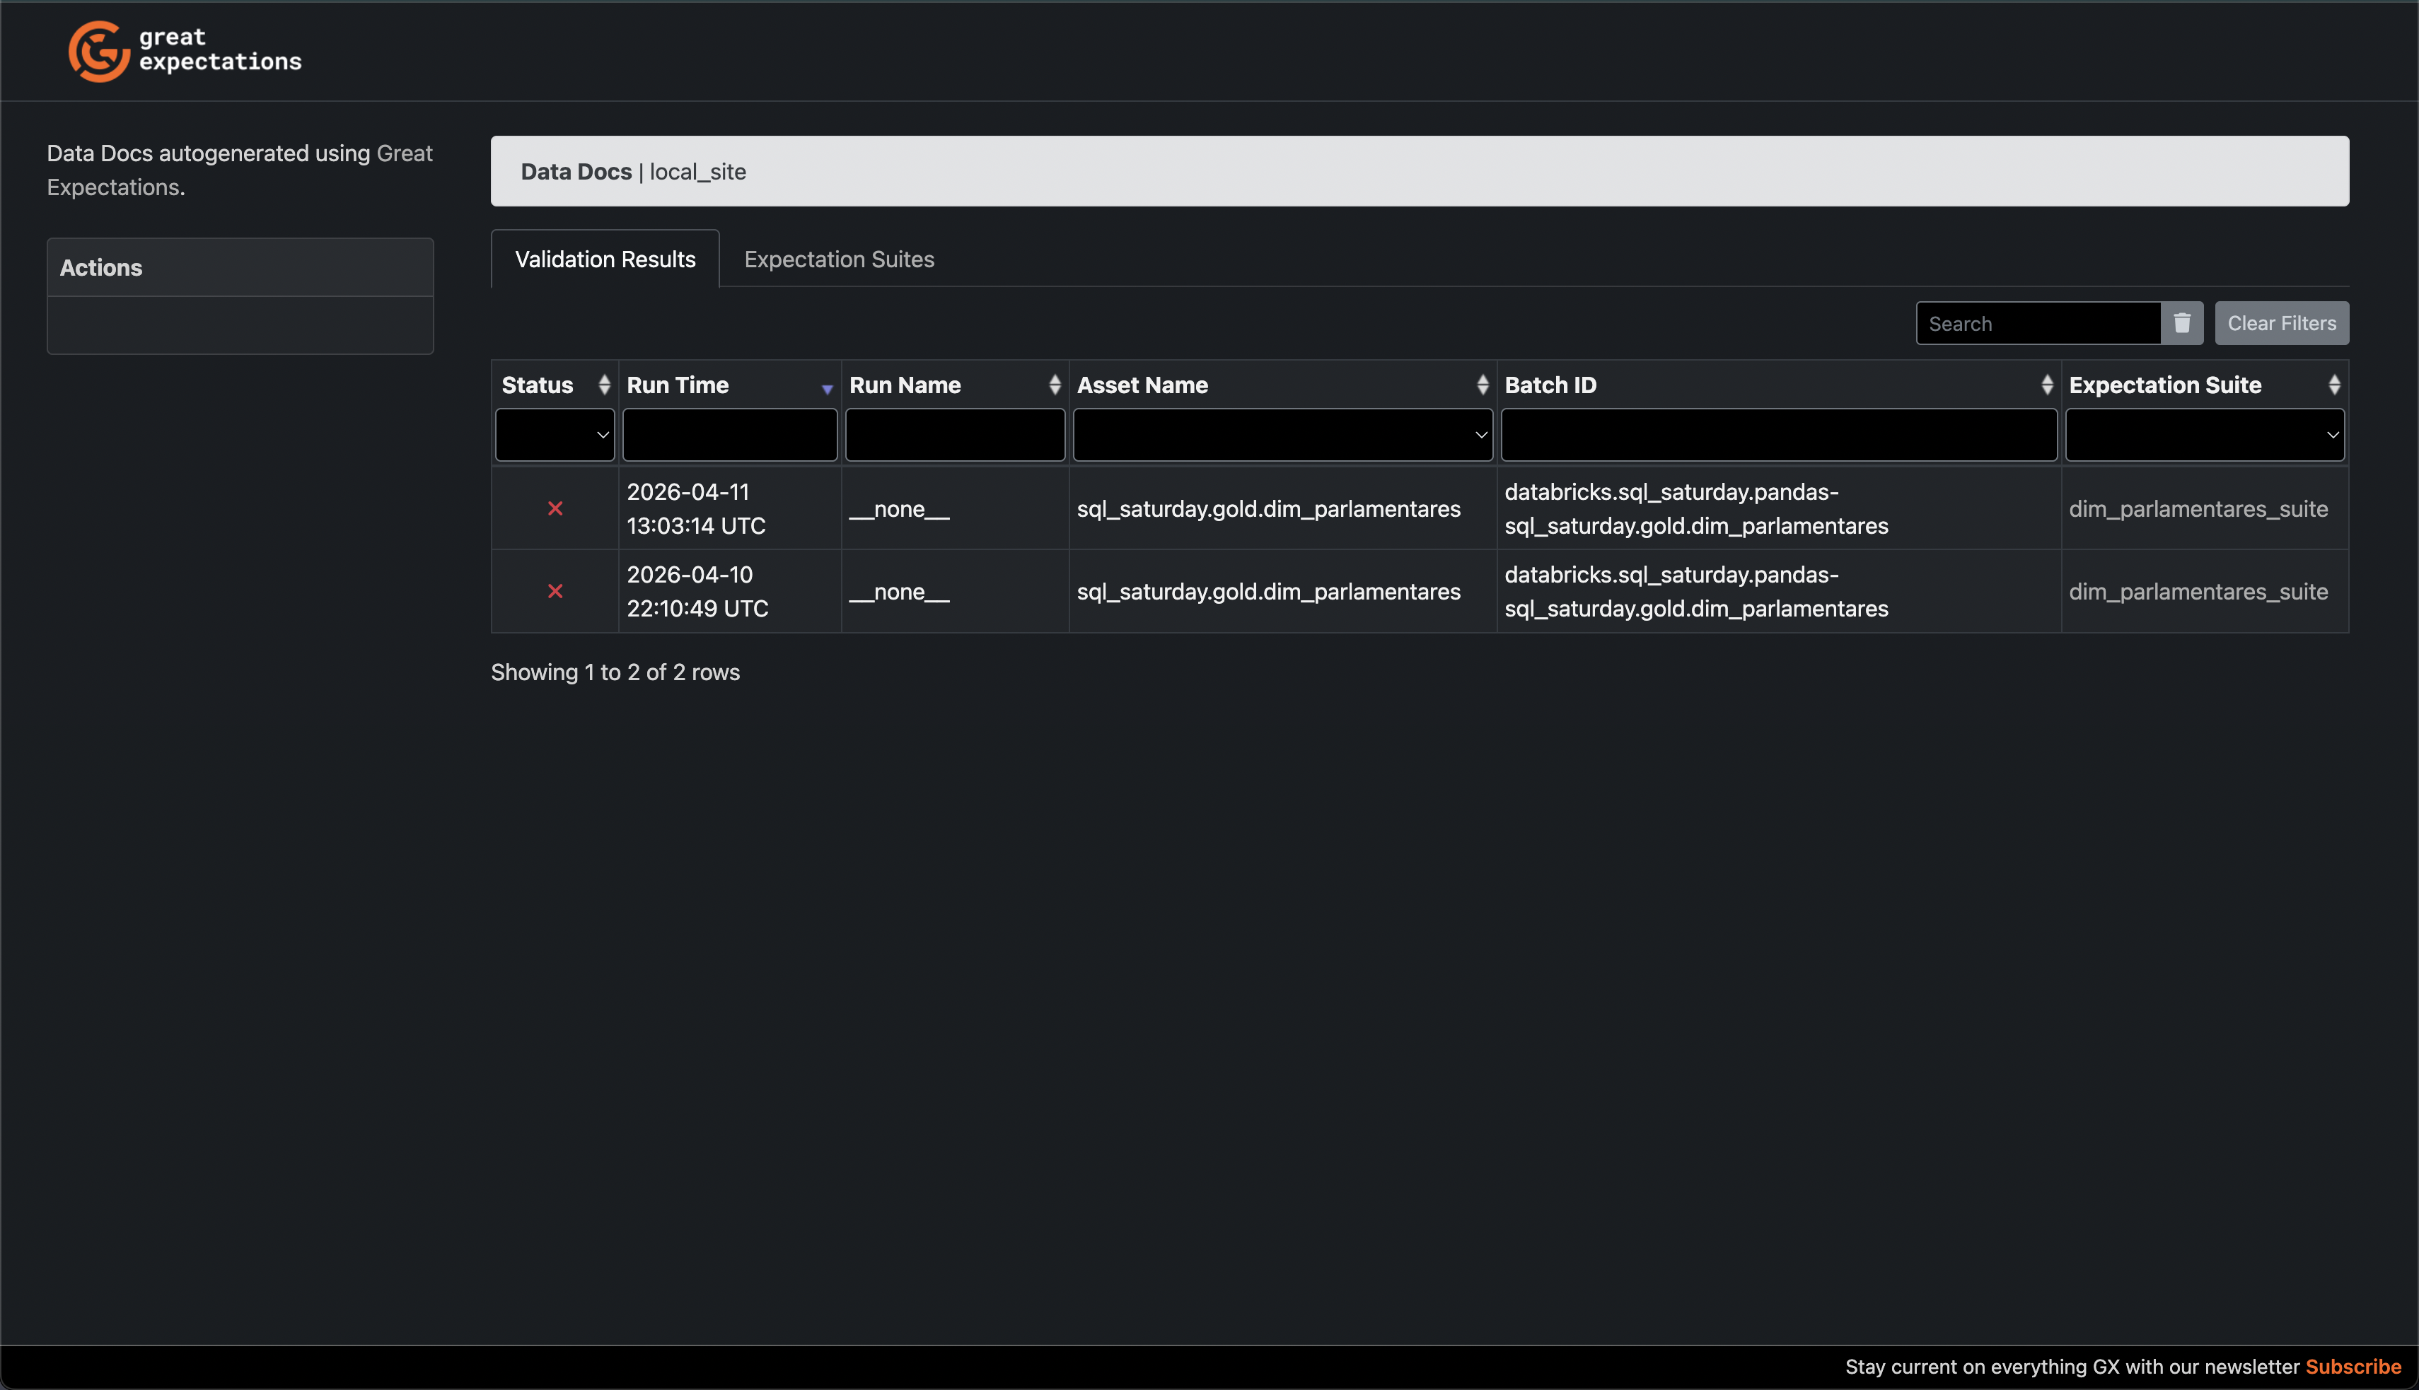Viewport: 2419px width, 1390px height.
Task: Click the trash icon beside Search
Action: click(x=2182, y=324)
